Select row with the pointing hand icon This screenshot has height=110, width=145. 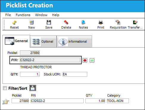6,102
